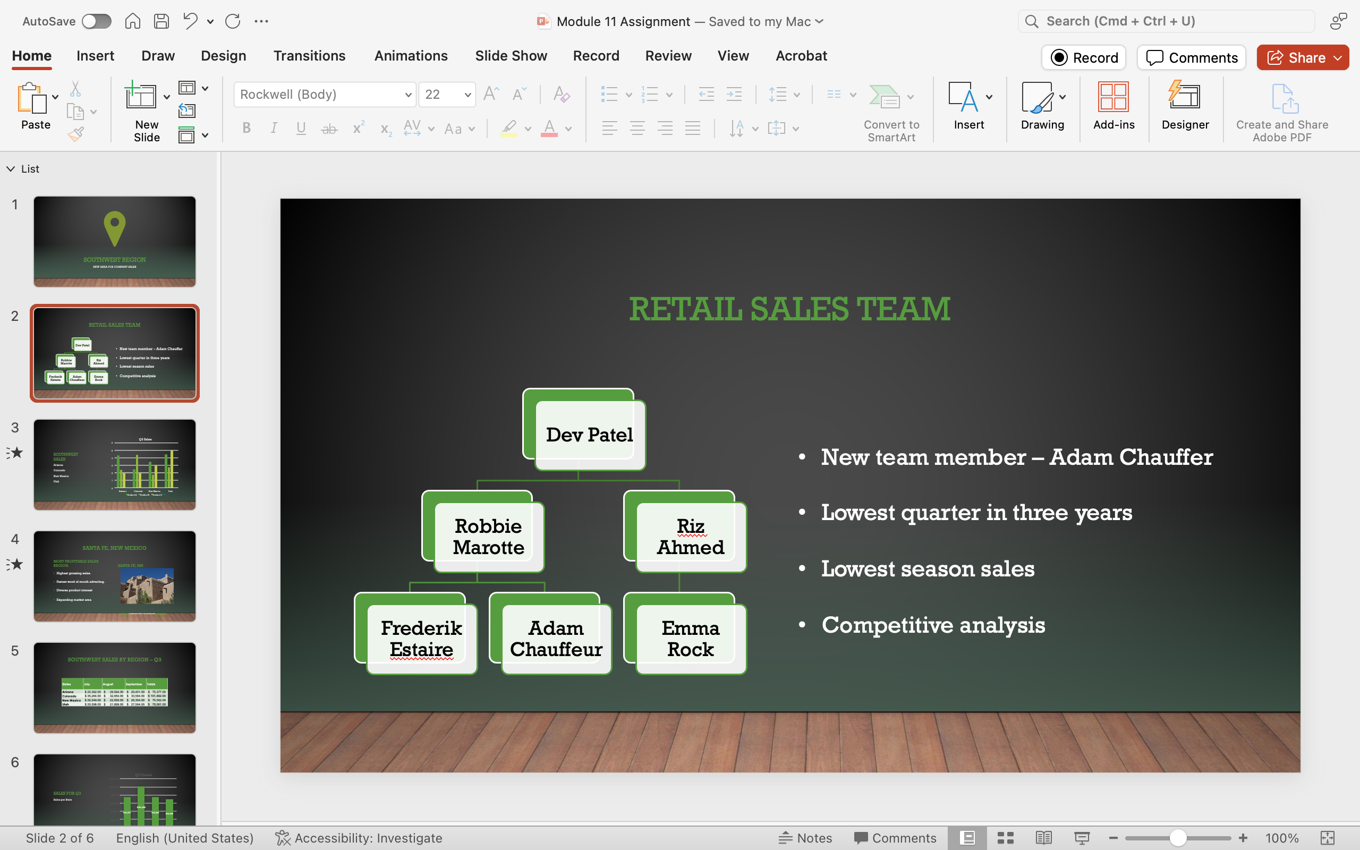Toggle underline formatting
The image size is (1360, 850).
301,128
